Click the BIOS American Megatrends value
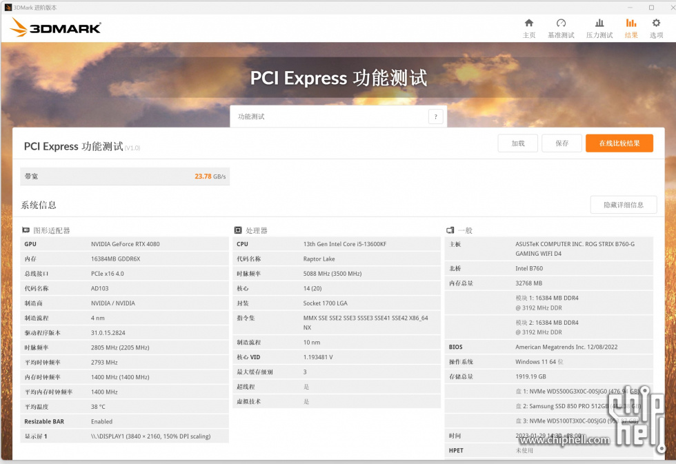 (x=566, y=347)
